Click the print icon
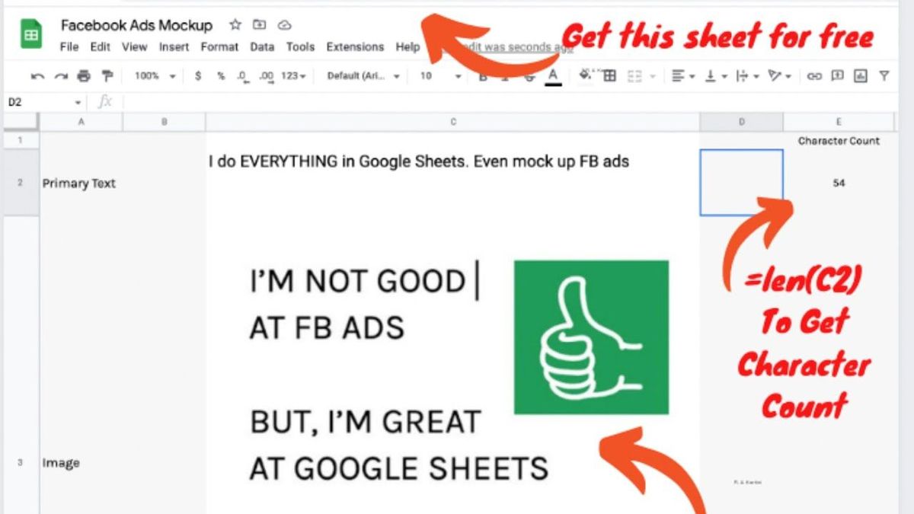Image resolution: width=914 pixels, height=514 pixels. [x=85, y=76]
